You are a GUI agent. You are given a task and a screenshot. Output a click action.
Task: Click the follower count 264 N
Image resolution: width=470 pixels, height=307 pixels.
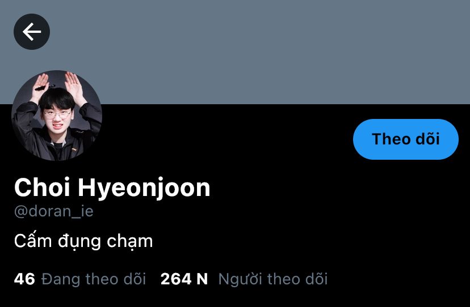pyautogui.click(x=184, y=279)
